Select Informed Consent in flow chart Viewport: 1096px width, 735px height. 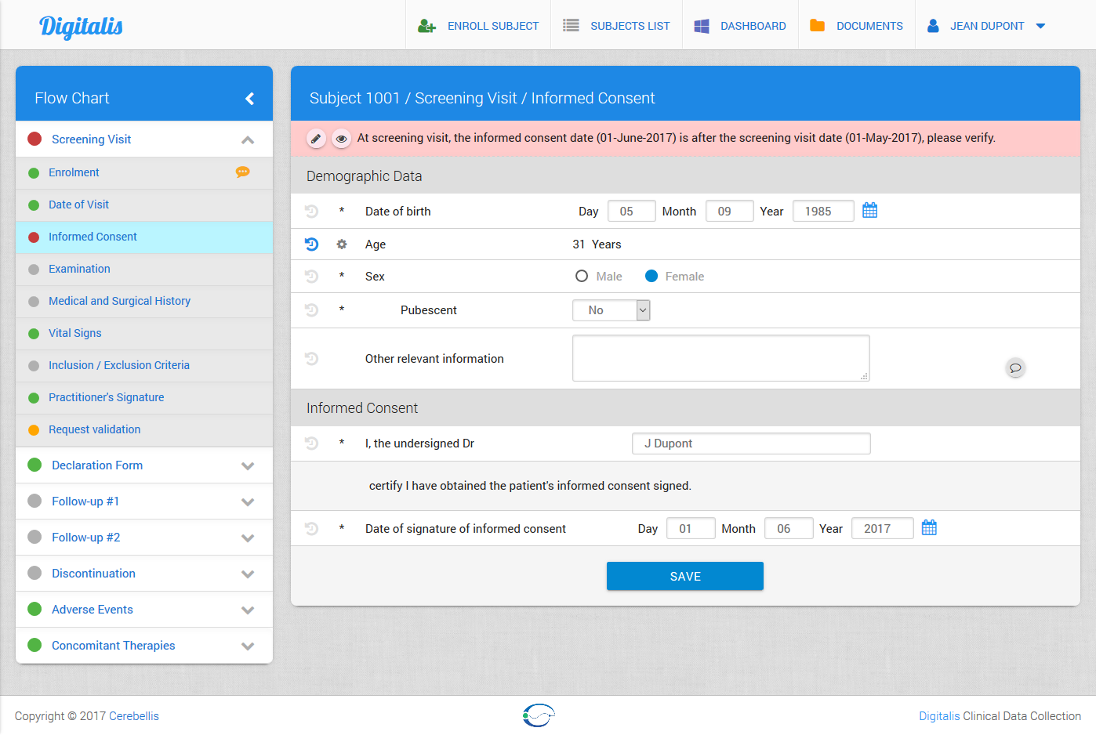pos(93,237)
